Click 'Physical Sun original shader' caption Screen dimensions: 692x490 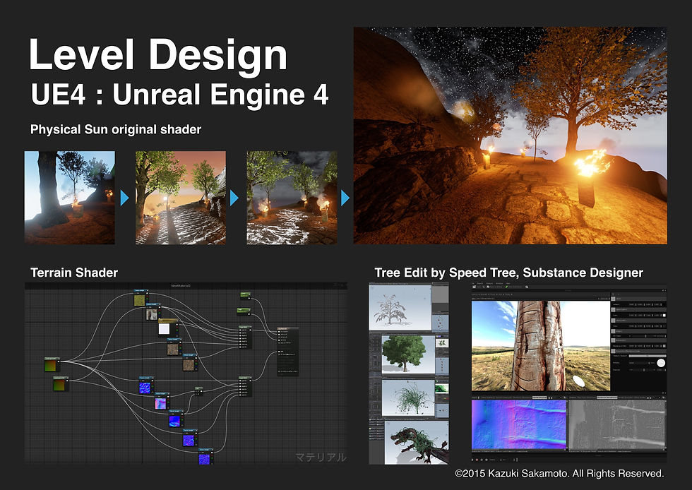pyautogui.click(x=116, y=129)
